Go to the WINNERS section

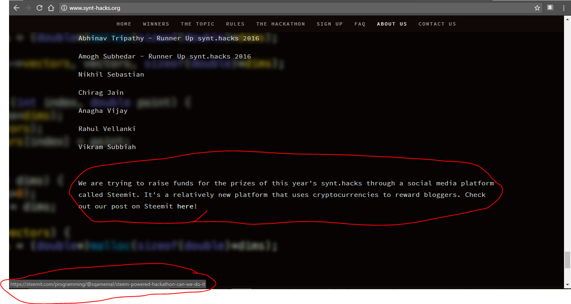point(156,24)
